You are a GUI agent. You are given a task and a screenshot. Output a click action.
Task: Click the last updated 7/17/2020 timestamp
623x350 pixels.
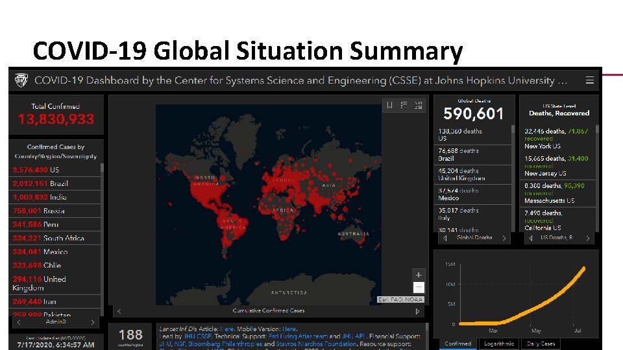56,345
